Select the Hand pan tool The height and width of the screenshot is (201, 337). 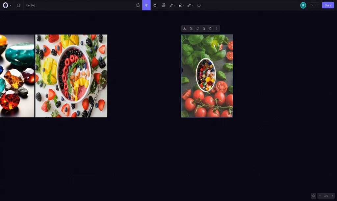click(155, 5)
